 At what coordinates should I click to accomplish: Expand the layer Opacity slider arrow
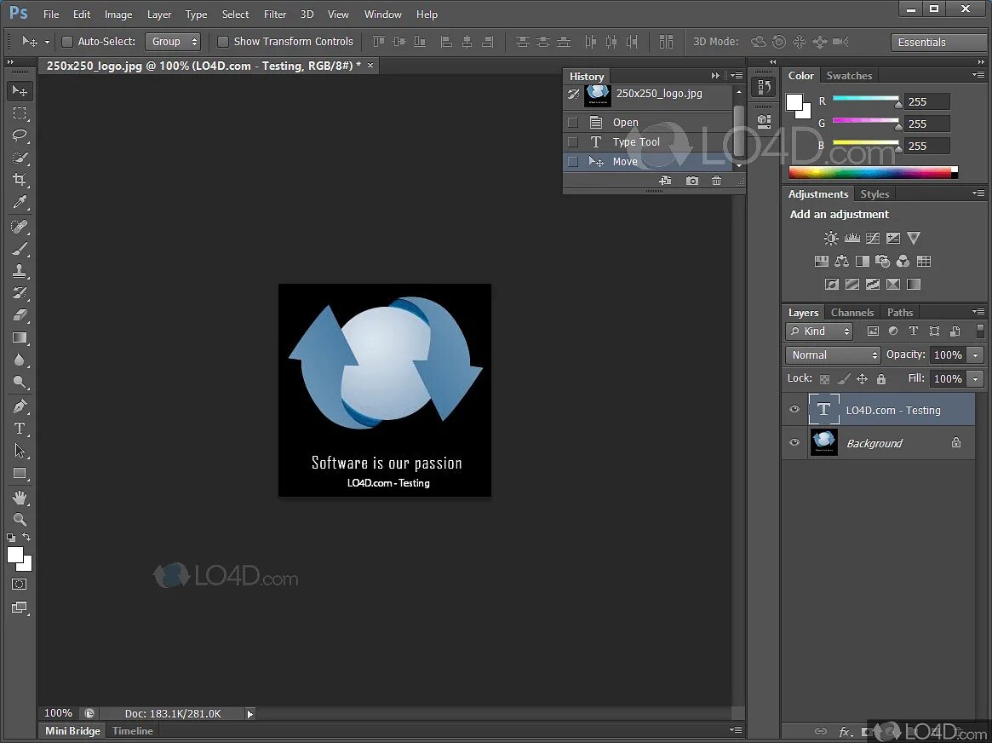click(x=976, y=355)
